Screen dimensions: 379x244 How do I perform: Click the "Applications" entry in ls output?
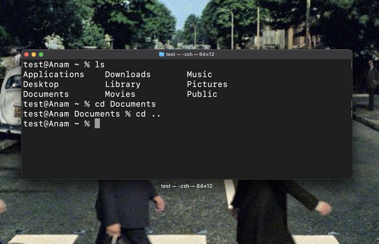[54, 75]
